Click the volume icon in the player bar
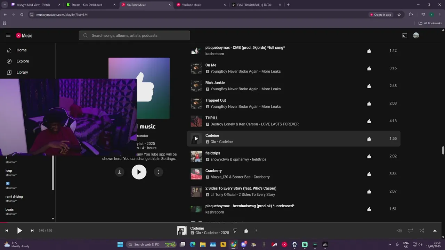Image resolution: width=445 pixels, height=250 pixels. point(399,231)
